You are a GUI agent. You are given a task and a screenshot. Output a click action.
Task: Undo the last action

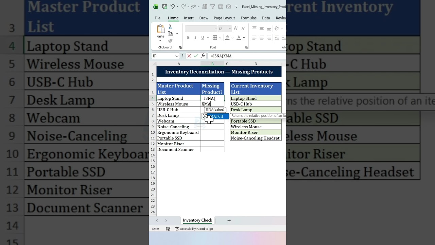click(172, 6)
